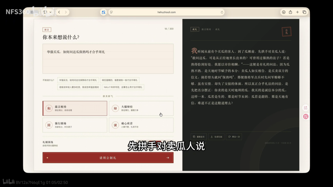Select the 痛心疾首 tone card

141,125
